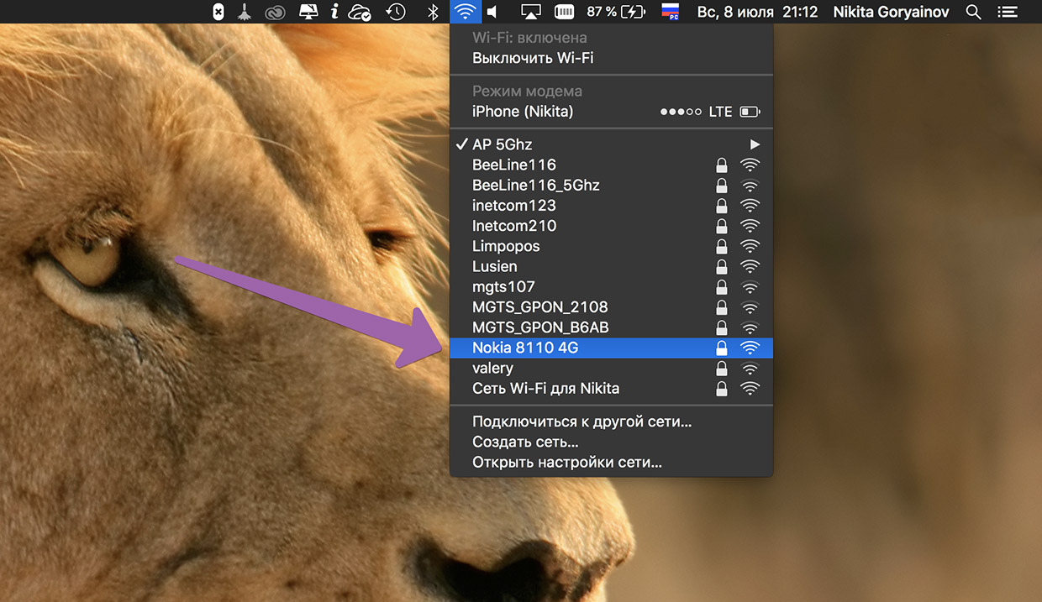Choose Подключиться к другой сети…
This screenshot has height=602, width=1042.
(x=611, y=421)
